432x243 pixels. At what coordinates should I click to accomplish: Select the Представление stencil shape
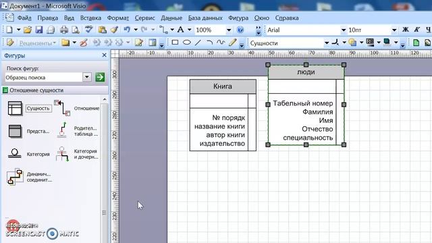(28, 131)
